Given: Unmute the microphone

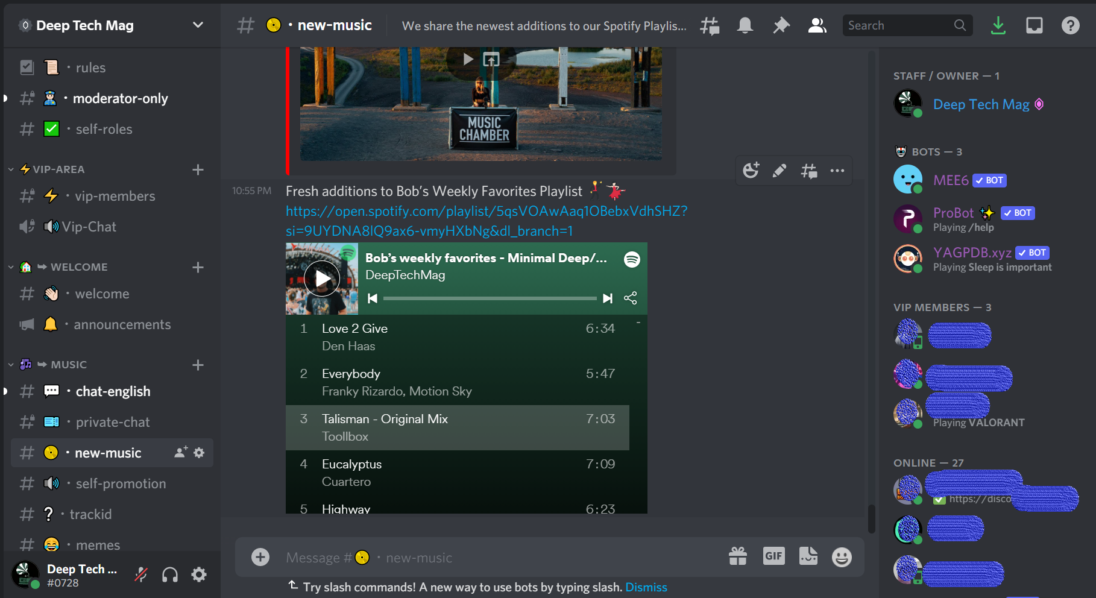Looking at the screenshot, I should click(x=141, y=575).
